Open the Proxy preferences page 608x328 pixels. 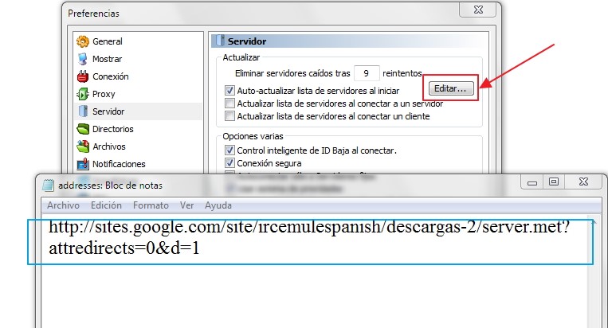coord(104,94)
